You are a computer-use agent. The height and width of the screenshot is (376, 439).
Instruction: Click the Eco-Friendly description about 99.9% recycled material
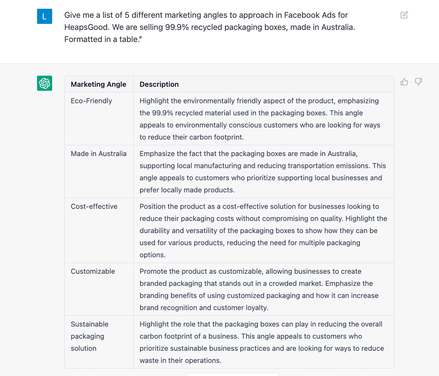tap(264, 119)
